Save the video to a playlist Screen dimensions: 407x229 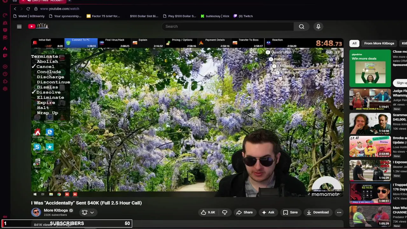click(290, 212)
